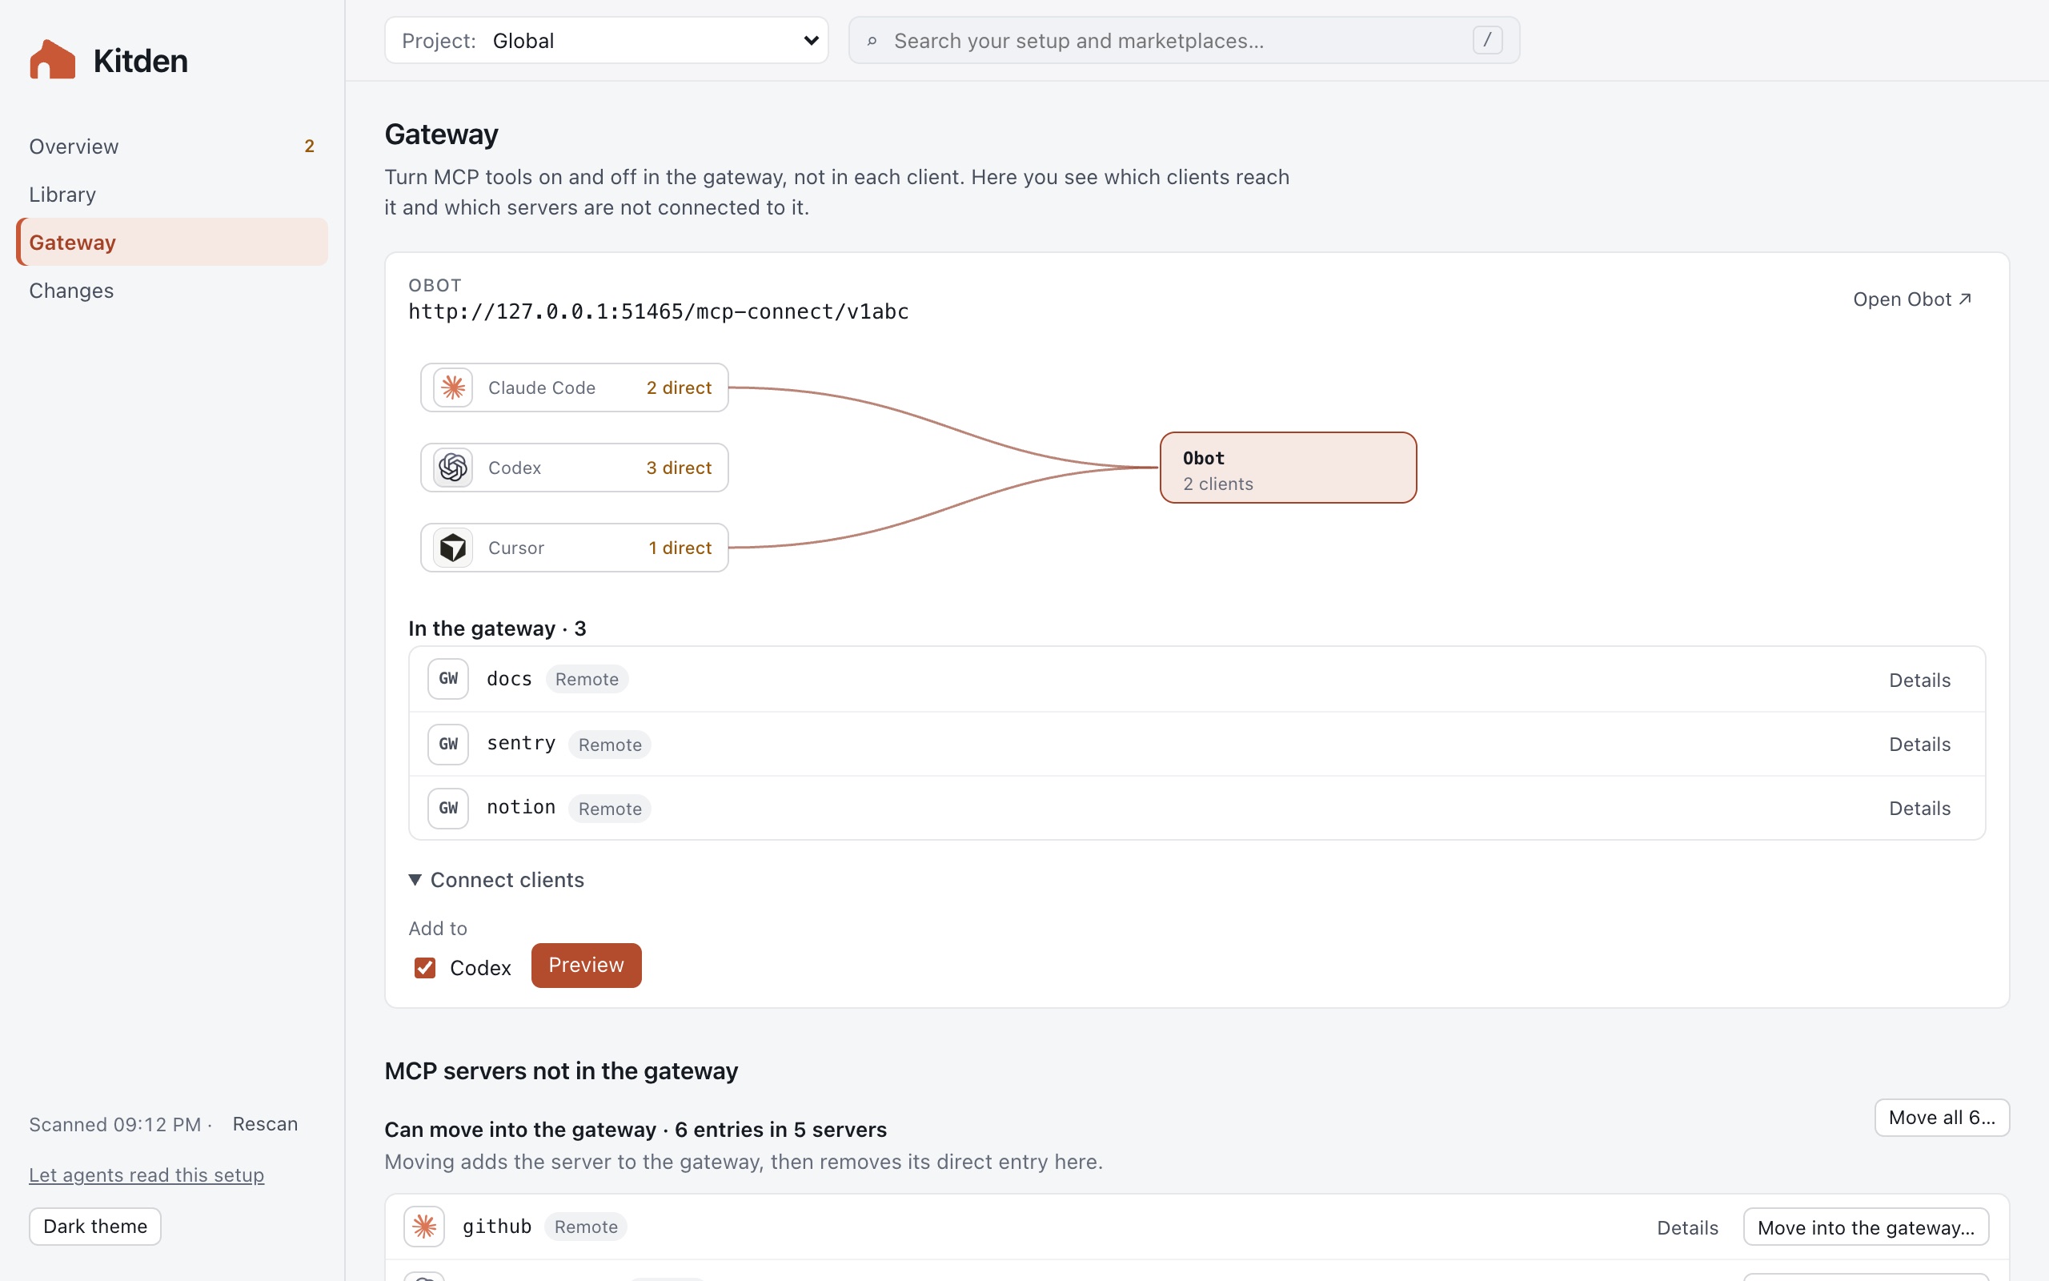Click the GW badge on the sentry row

point(448,744)
